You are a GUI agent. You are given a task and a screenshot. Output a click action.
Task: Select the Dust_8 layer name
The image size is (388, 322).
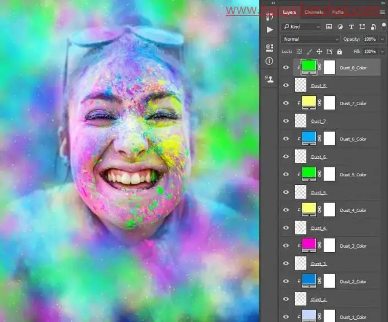(319, 86)
